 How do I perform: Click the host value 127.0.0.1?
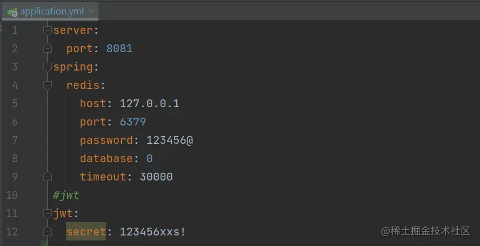(x=150, y=104)
